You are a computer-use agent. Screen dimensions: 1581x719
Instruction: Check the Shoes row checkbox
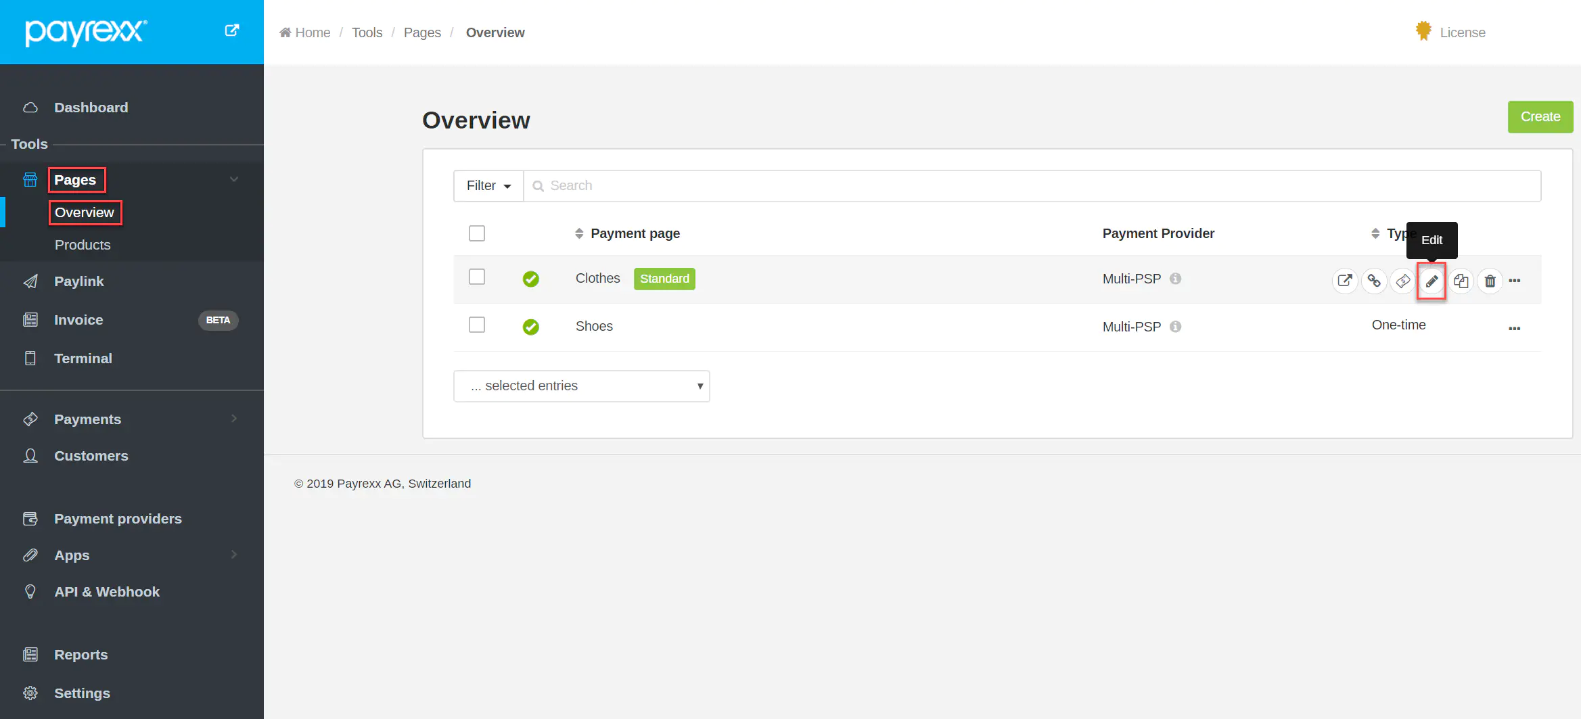477,325
